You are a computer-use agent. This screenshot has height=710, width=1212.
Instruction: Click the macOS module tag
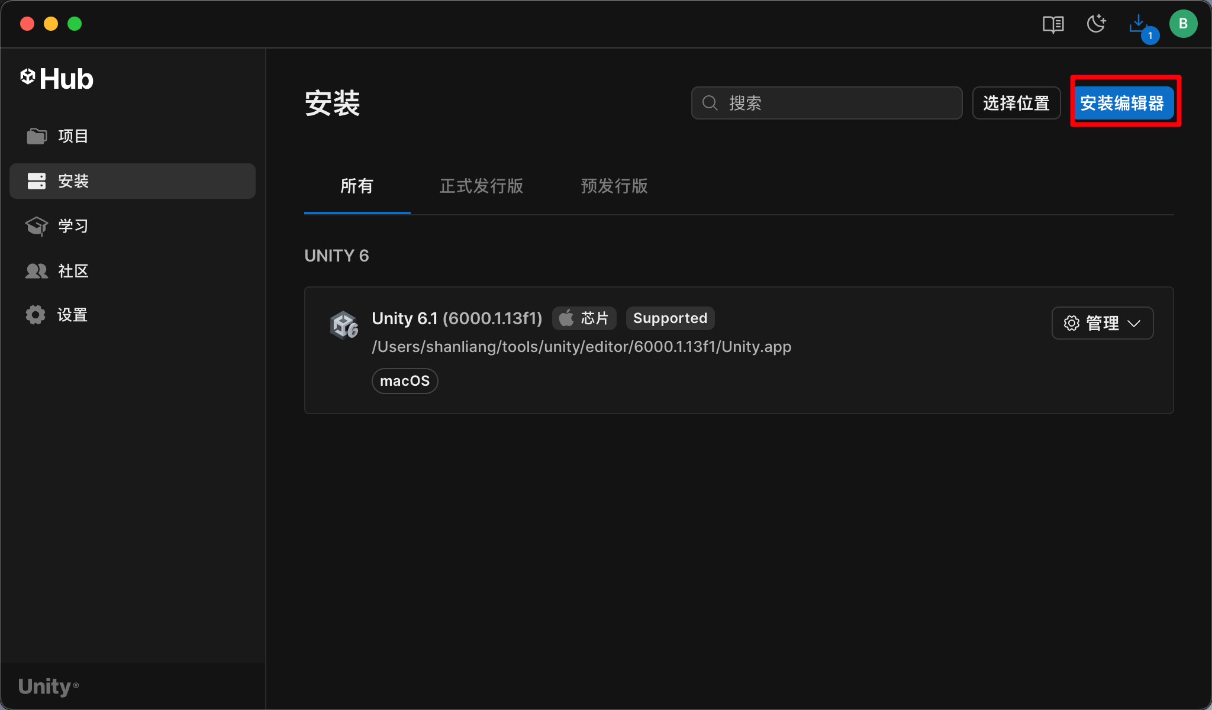click(405, 381)
